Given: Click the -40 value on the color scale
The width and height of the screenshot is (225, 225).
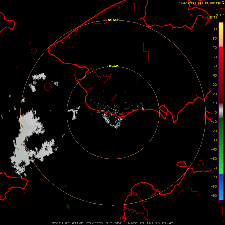Looking at the screenshot, I should coord(214,149).
